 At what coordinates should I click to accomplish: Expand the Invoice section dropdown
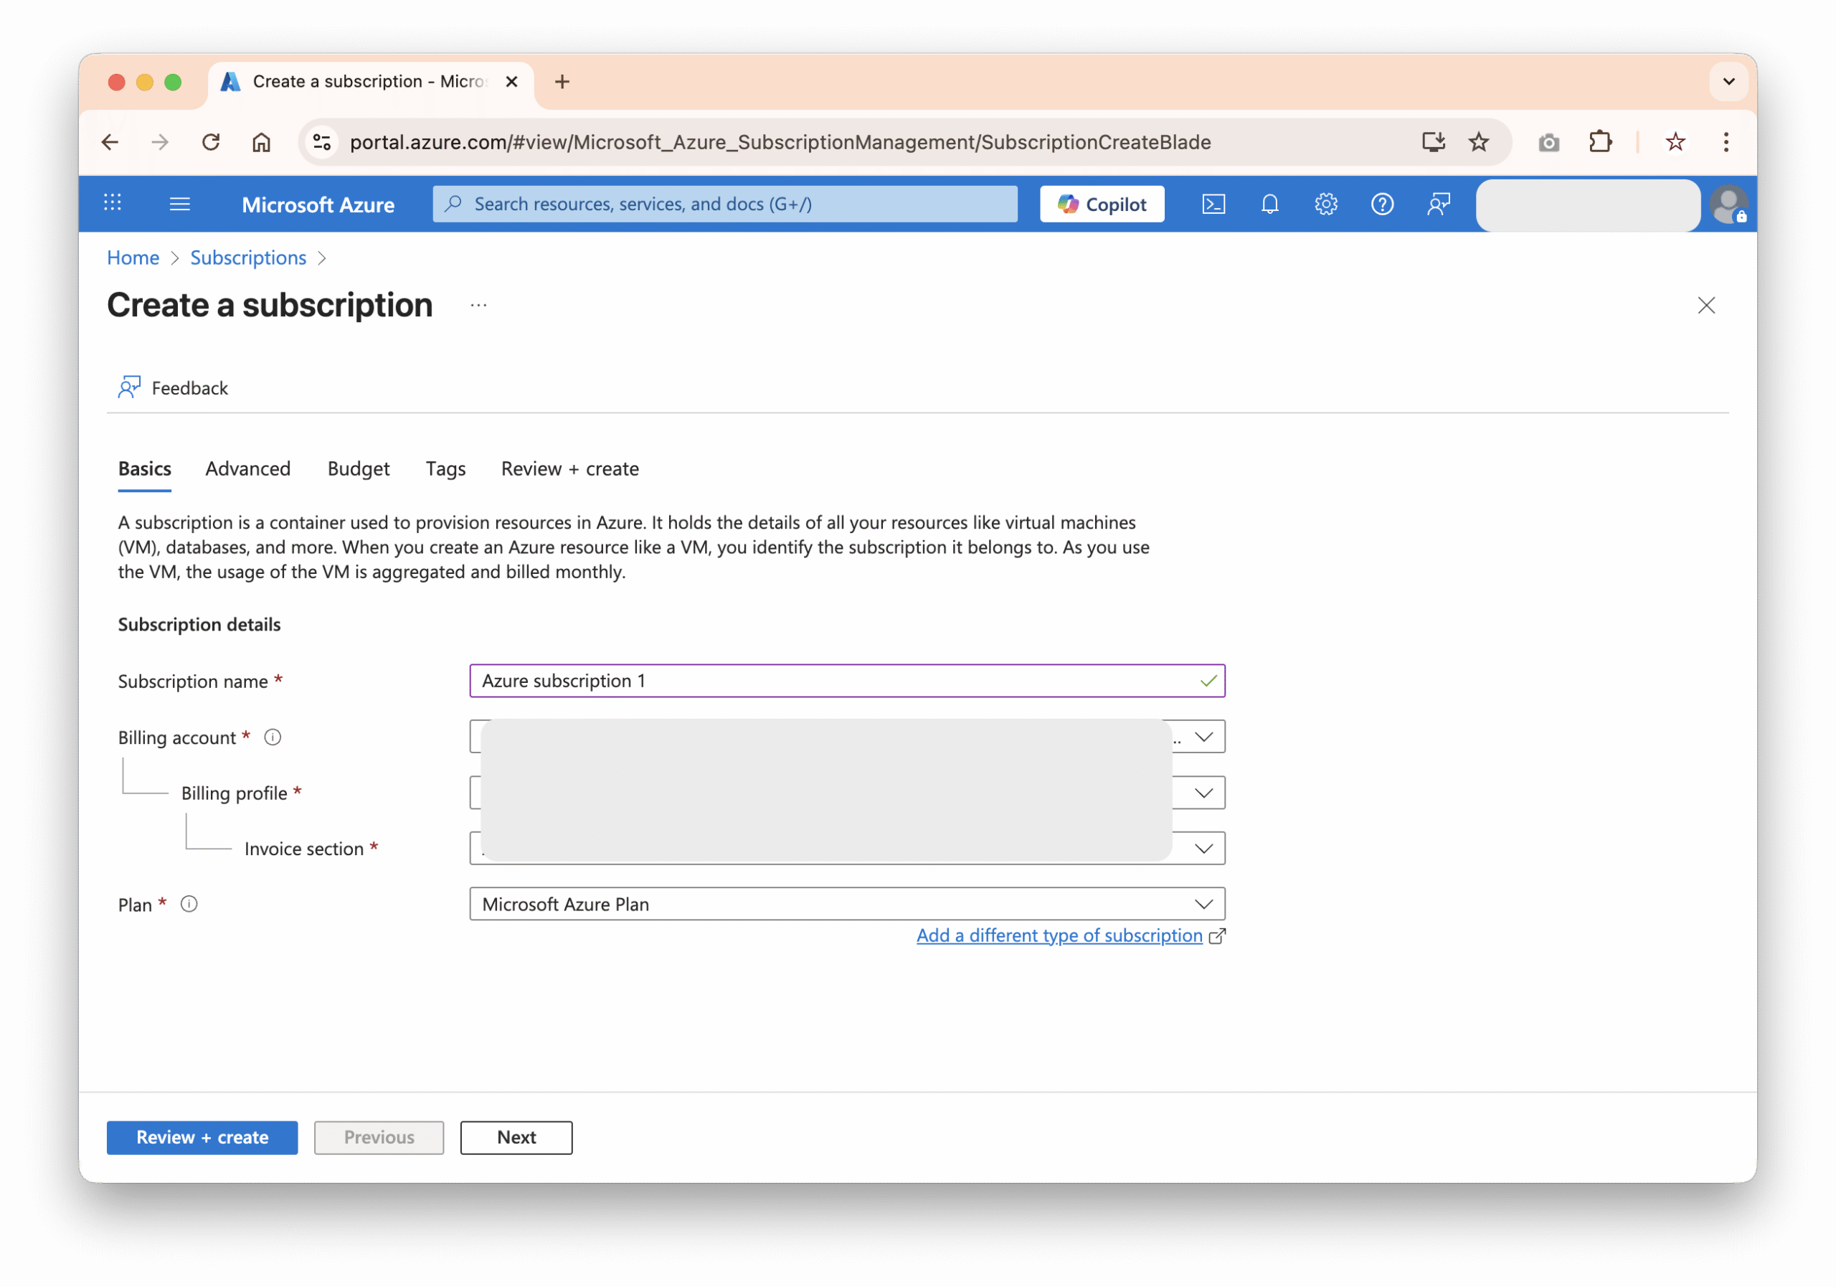click(1203, 849)
